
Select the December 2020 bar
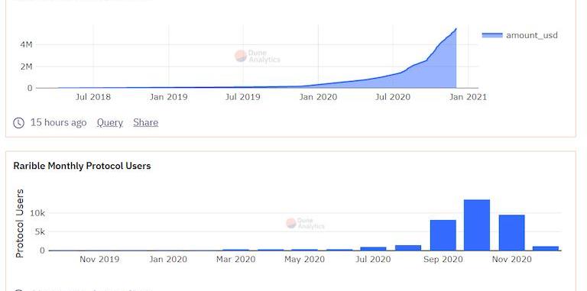(x=546, y=248)
